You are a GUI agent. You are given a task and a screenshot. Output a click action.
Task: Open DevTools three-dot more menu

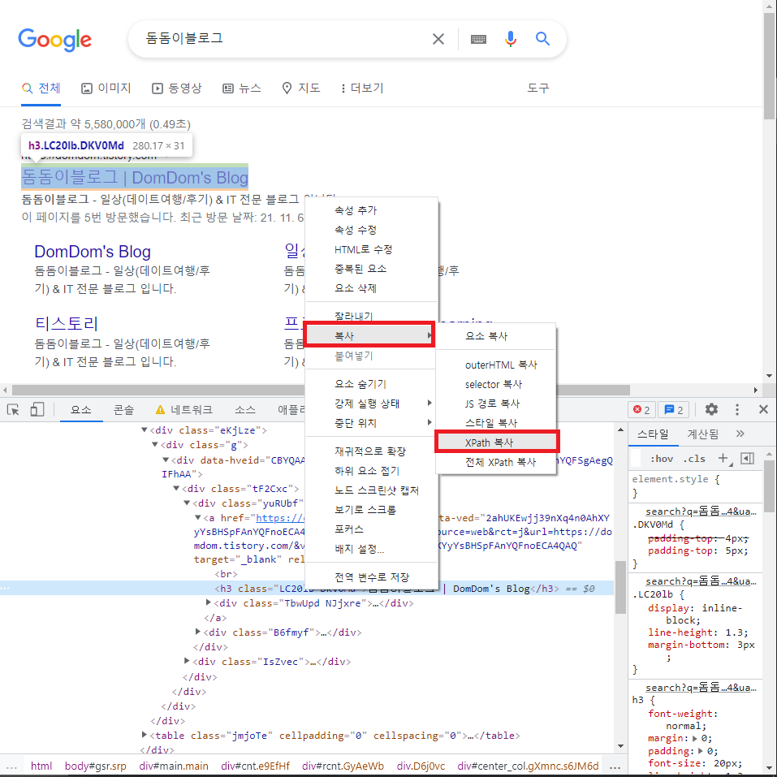coord(737,409)
